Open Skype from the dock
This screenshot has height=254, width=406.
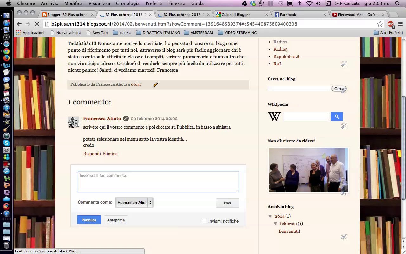(6, 143)
